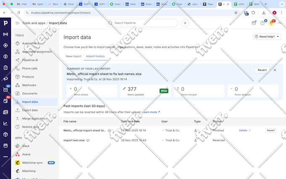286x179 pixels.
Task: Open Products cube icon in dark sidebar
Action: click(5, 135)
